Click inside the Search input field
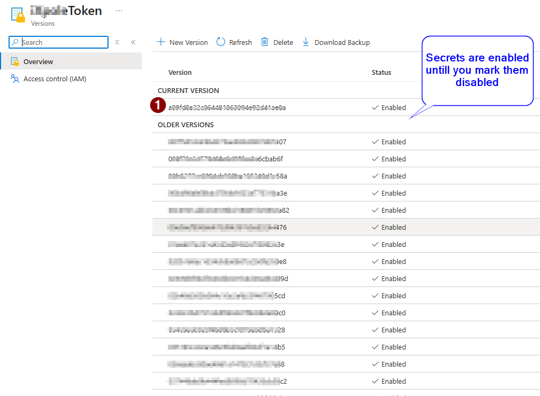 (x=63, y=42)
